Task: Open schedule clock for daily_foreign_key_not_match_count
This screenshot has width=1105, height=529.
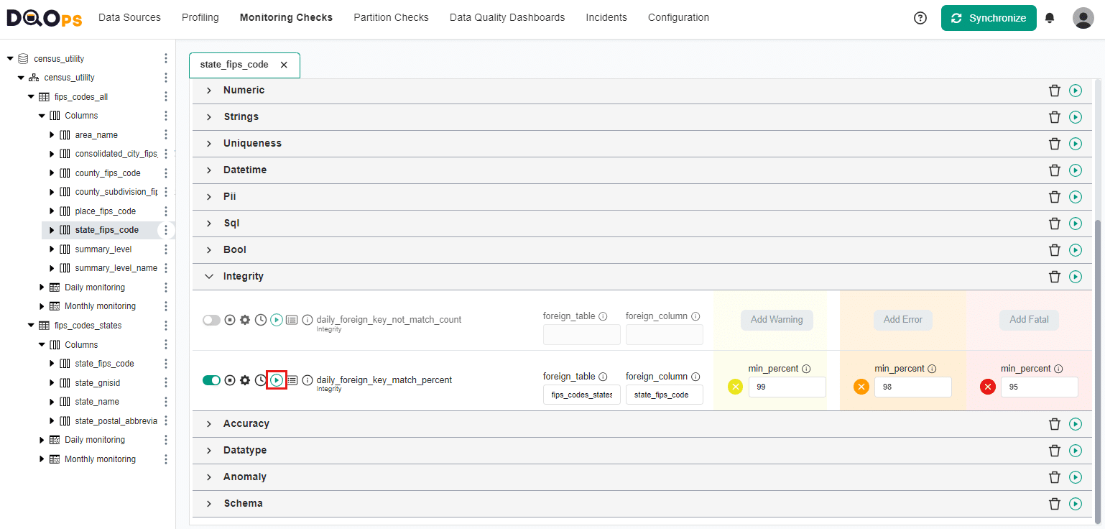Action: click(261, 320)
